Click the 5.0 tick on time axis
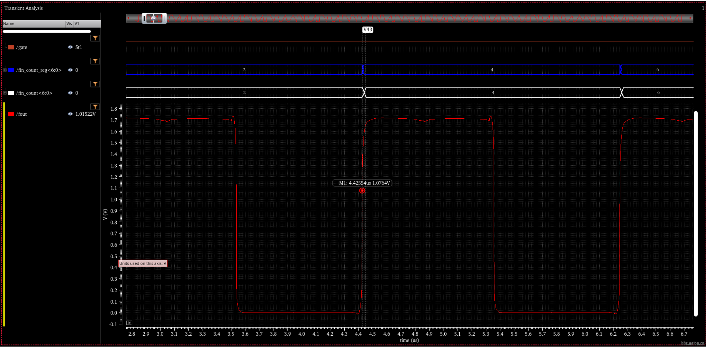This screenshot has width=706, height=347. 443,334
